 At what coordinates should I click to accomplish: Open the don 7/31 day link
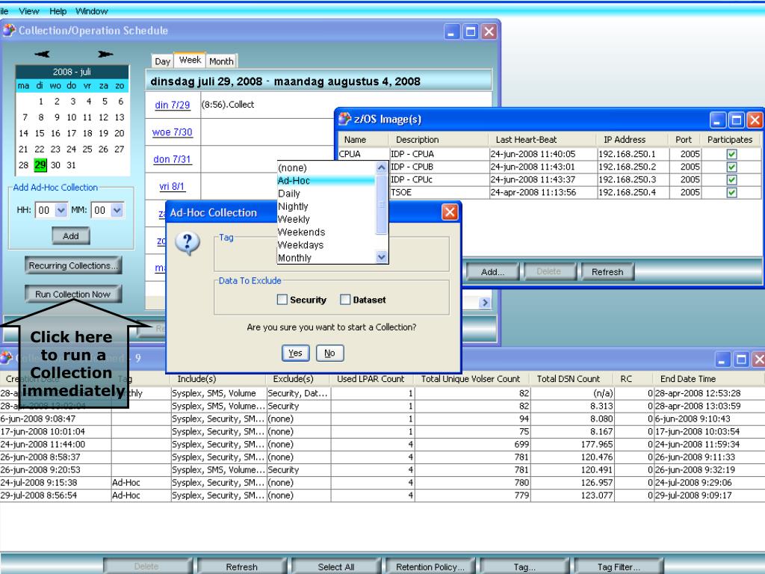tap(173, 159)
